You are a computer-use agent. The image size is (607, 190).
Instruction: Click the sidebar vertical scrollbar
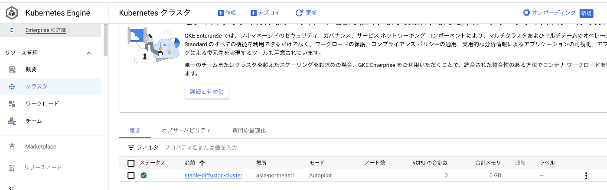click(106, 40)
